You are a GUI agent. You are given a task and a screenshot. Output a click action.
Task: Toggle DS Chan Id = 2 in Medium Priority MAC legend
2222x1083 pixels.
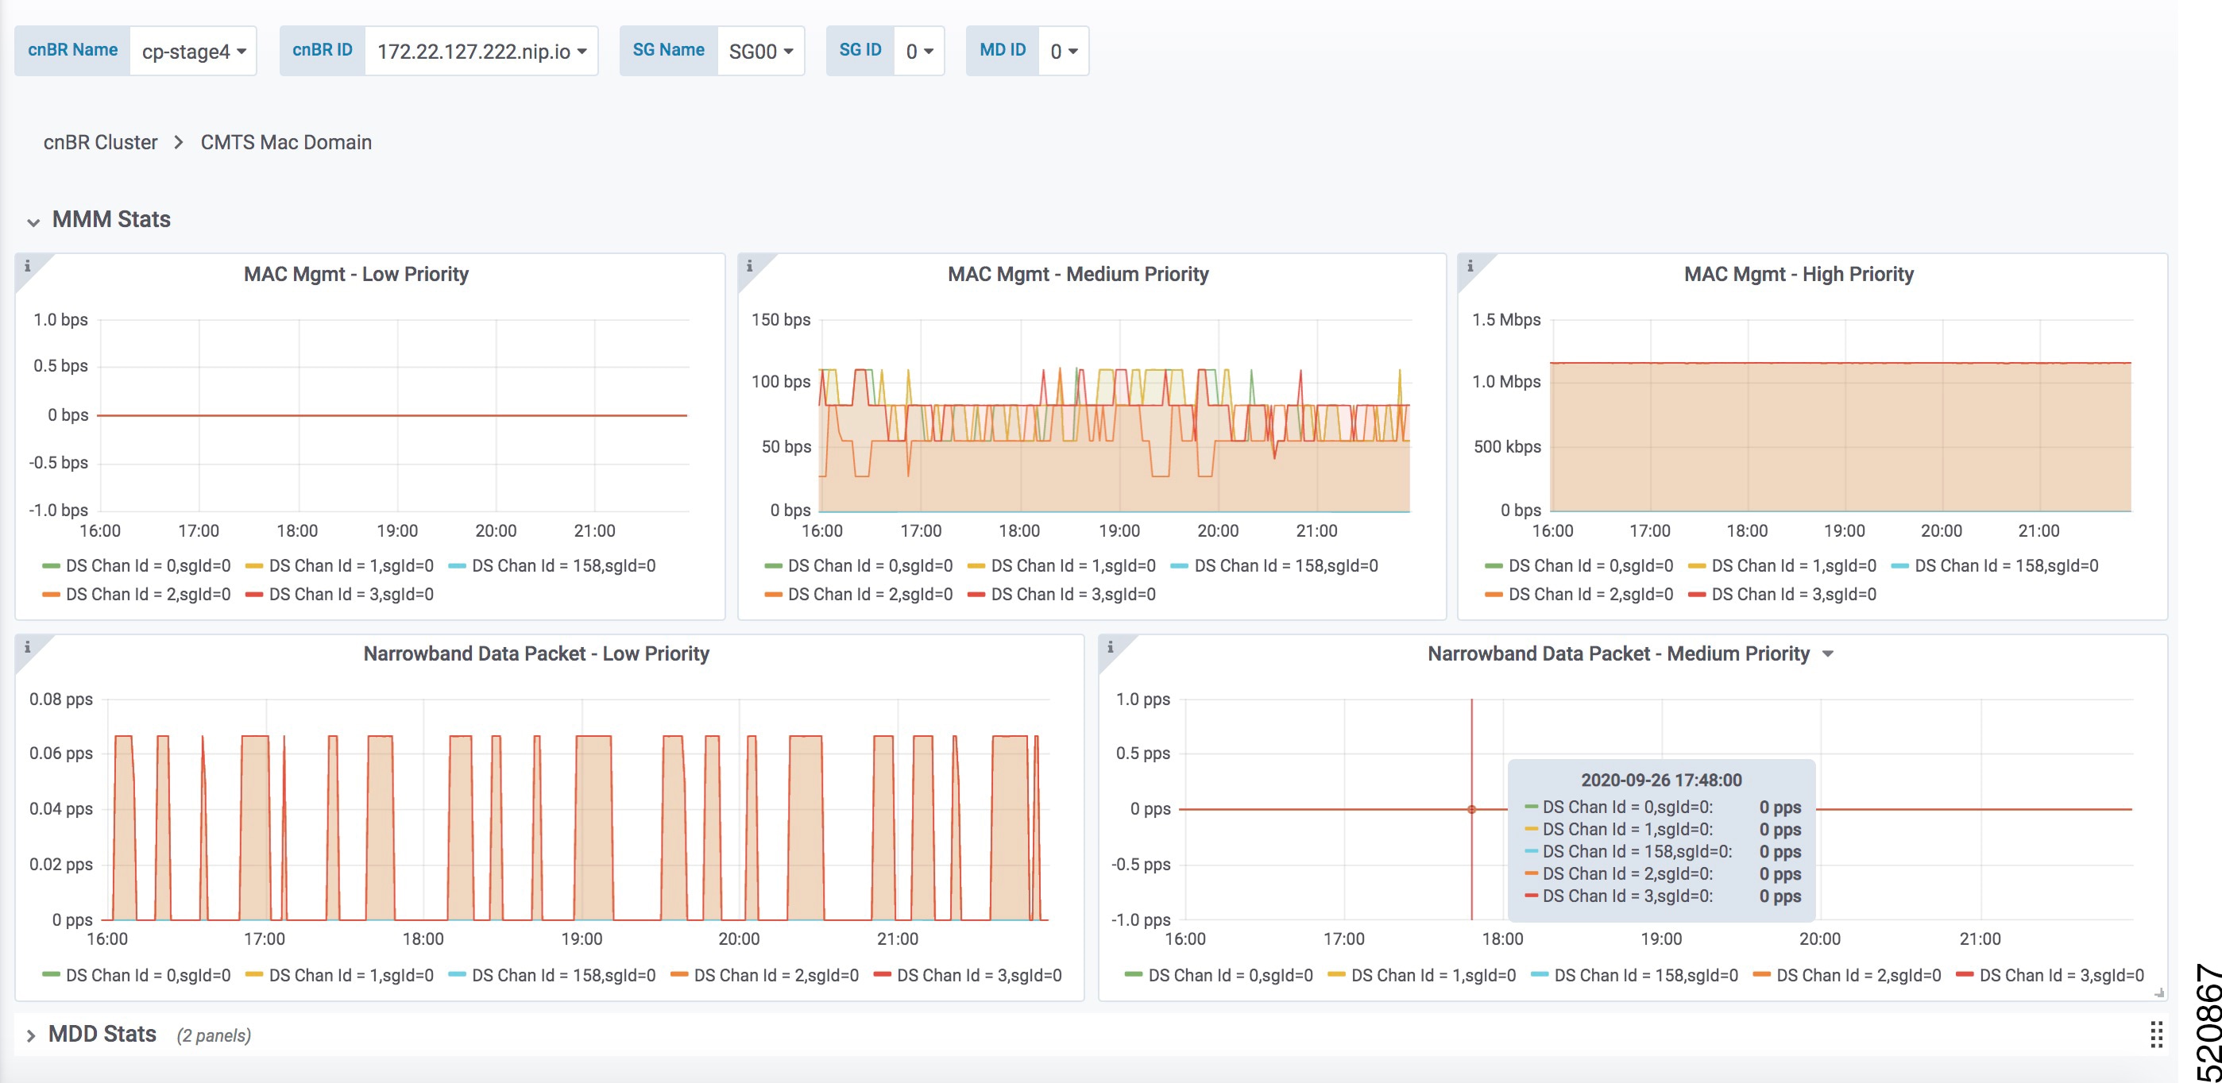pyautogui.click(x=871, y=594)
